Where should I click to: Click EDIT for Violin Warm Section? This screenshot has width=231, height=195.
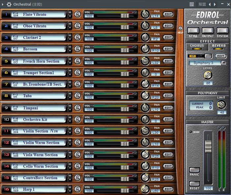pyautogui.click(x=168, y=142)
